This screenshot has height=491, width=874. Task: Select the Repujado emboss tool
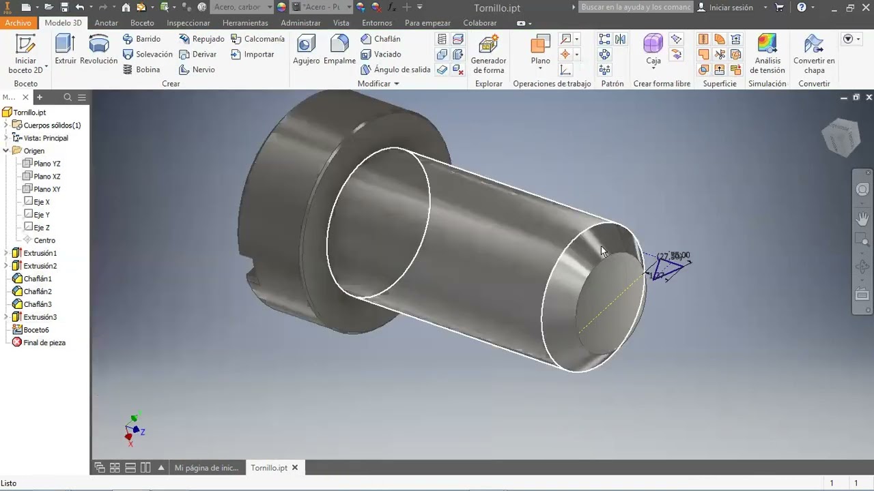pyautogui.click(x=201, y=39)
